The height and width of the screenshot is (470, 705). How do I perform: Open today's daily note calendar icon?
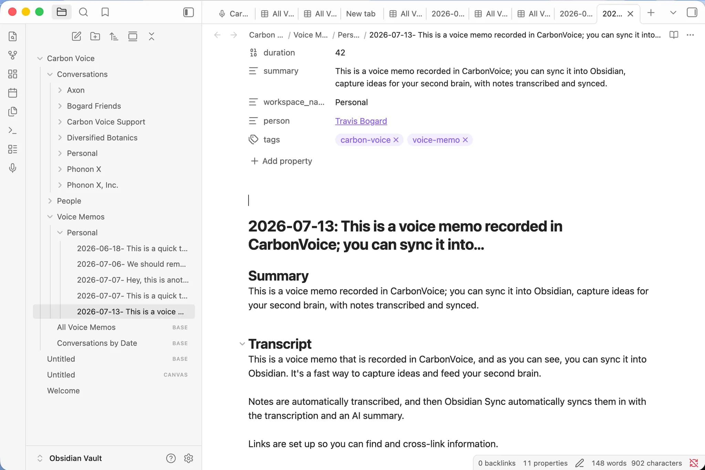pos(13,93)
